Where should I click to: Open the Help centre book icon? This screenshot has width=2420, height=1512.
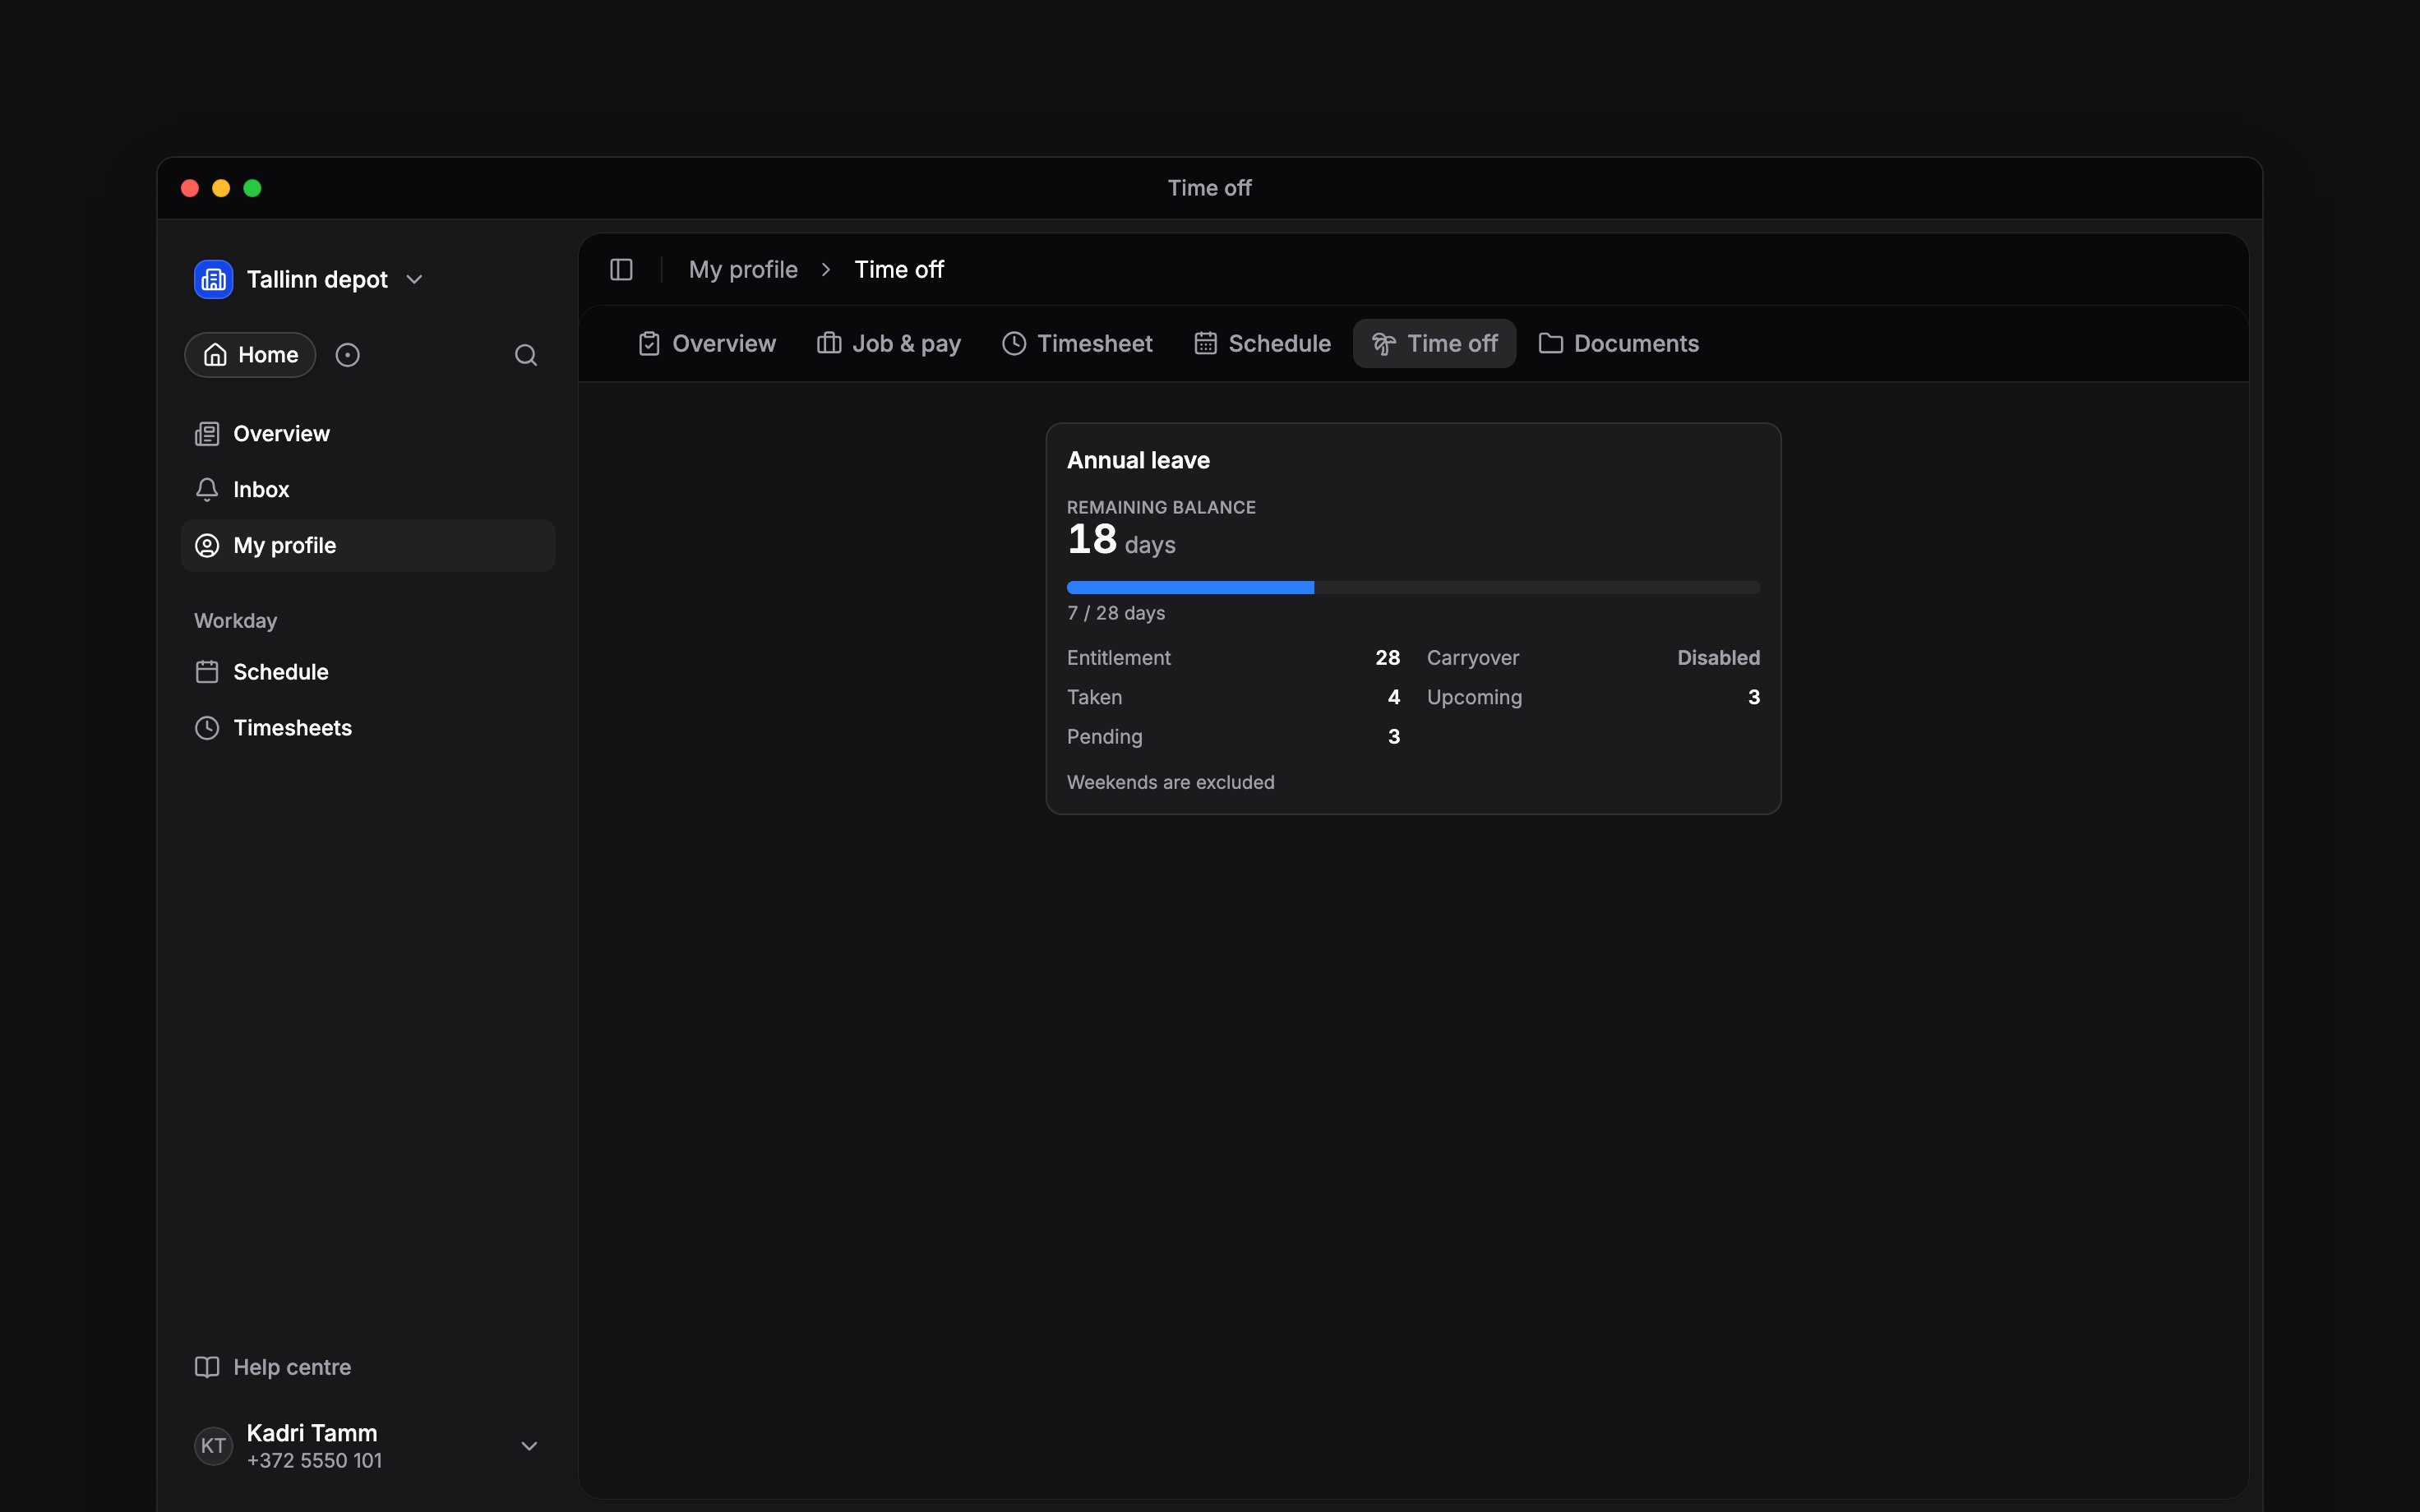(207, 1367)
